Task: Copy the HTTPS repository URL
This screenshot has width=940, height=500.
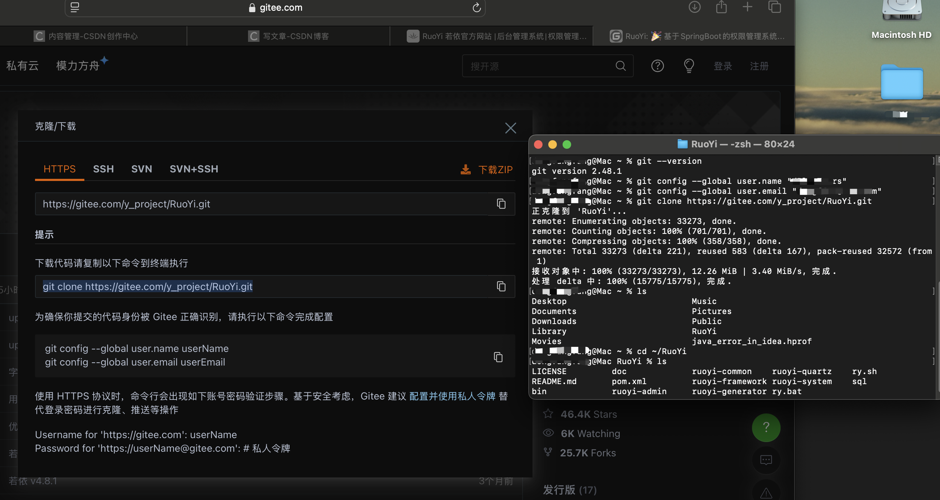Action: click(501, 204)
